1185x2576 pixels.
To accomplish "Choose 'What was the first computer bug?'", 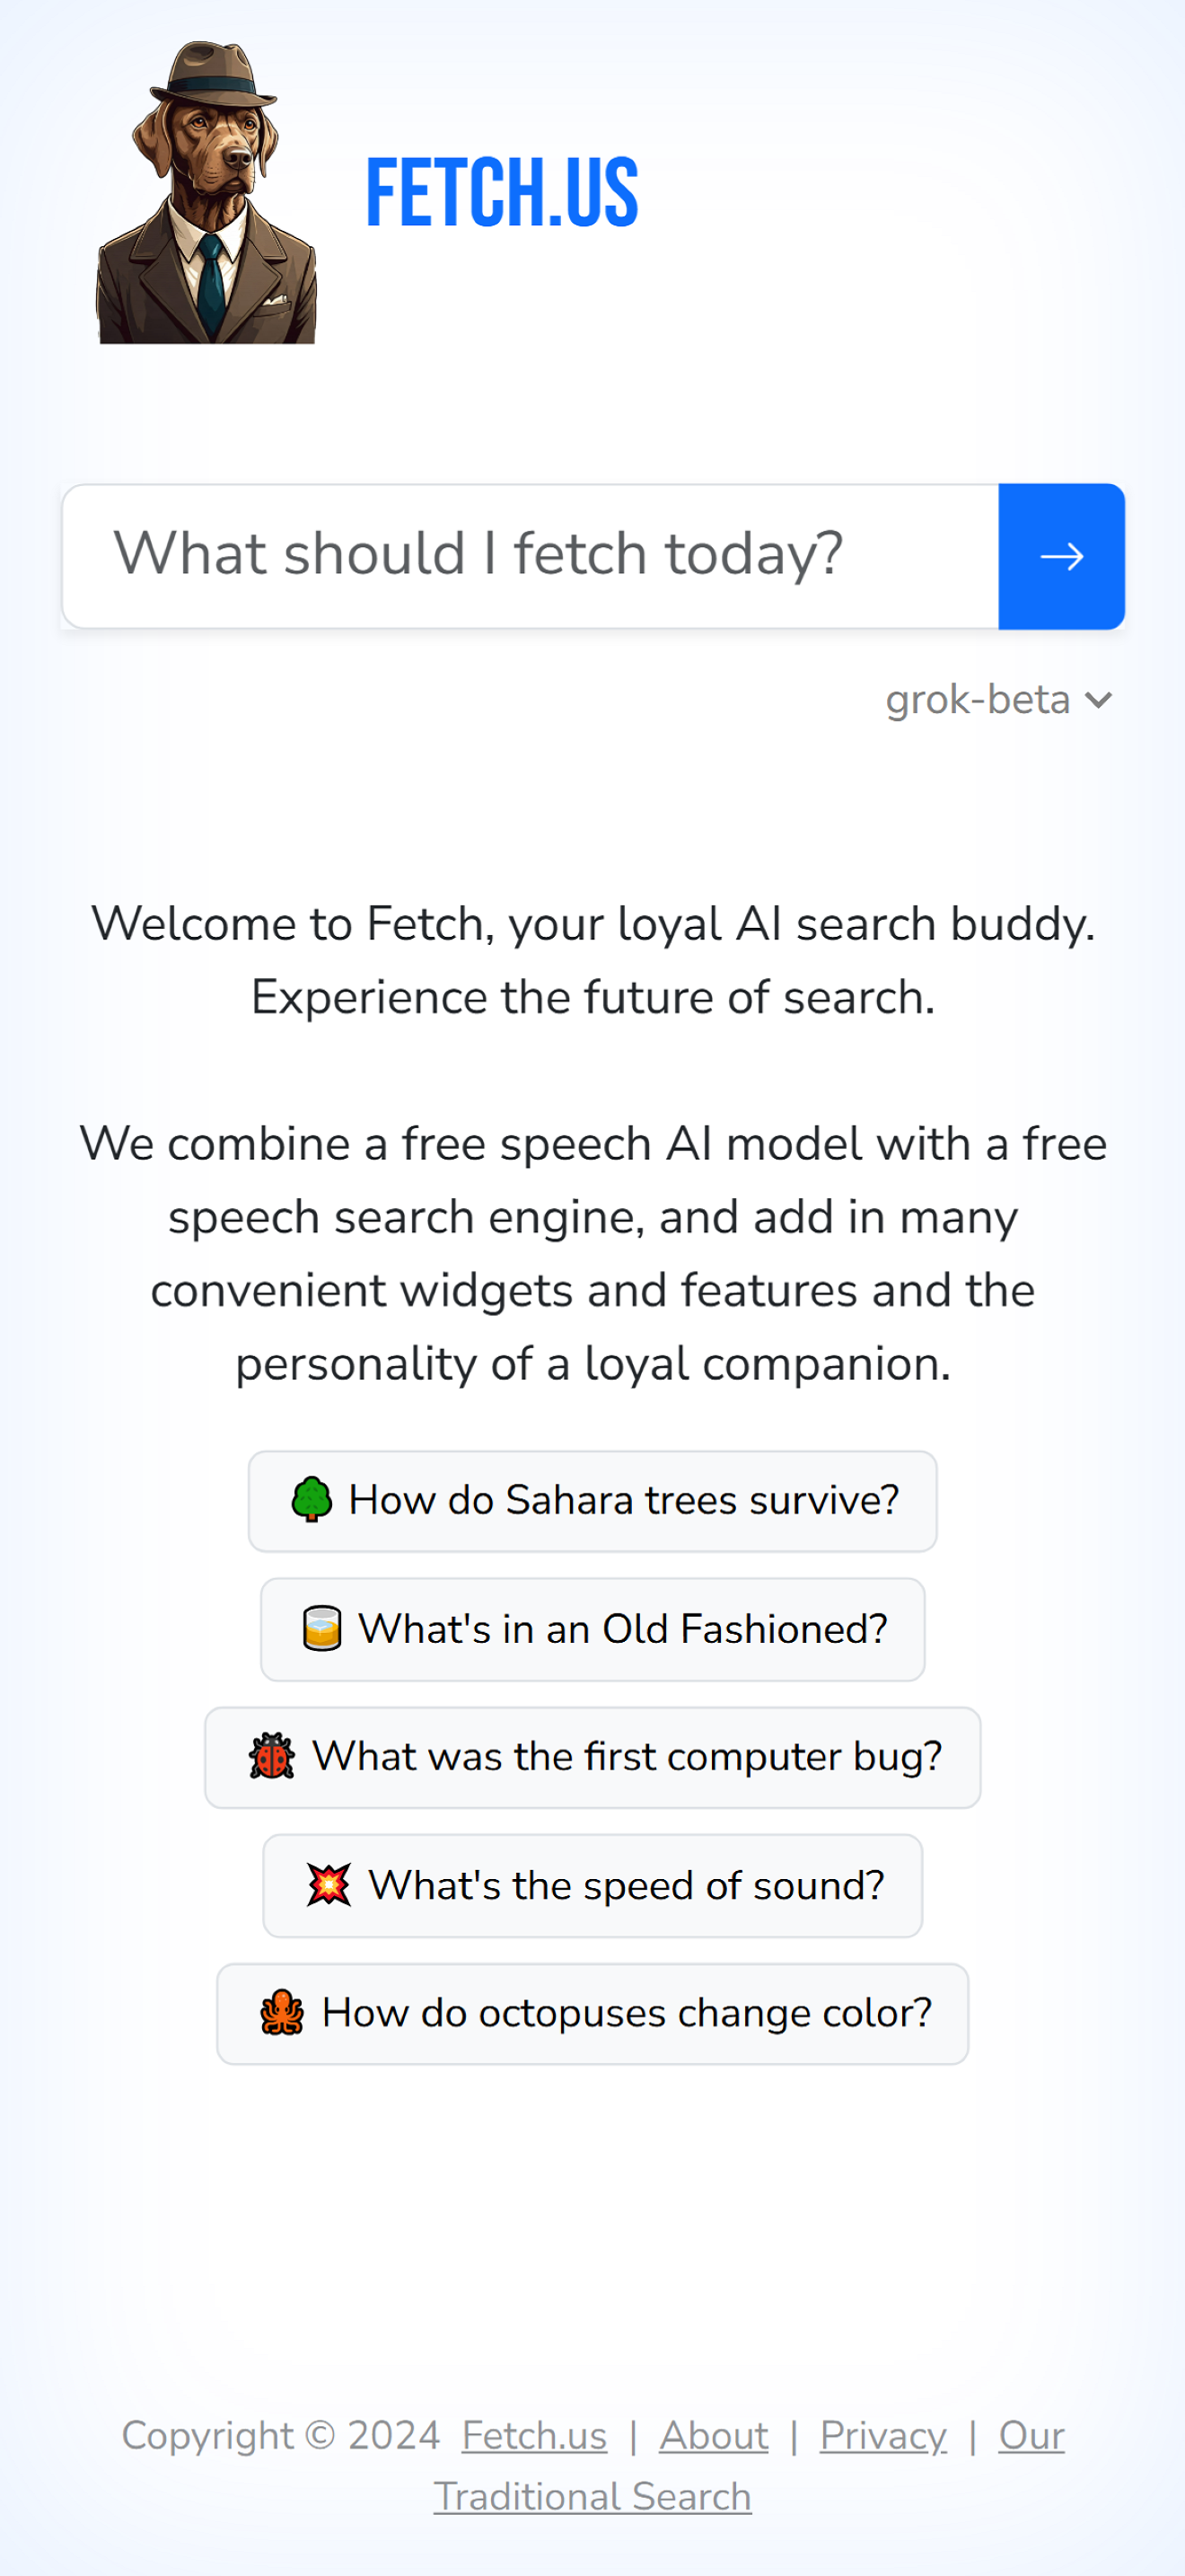I will pos(592,1757).
